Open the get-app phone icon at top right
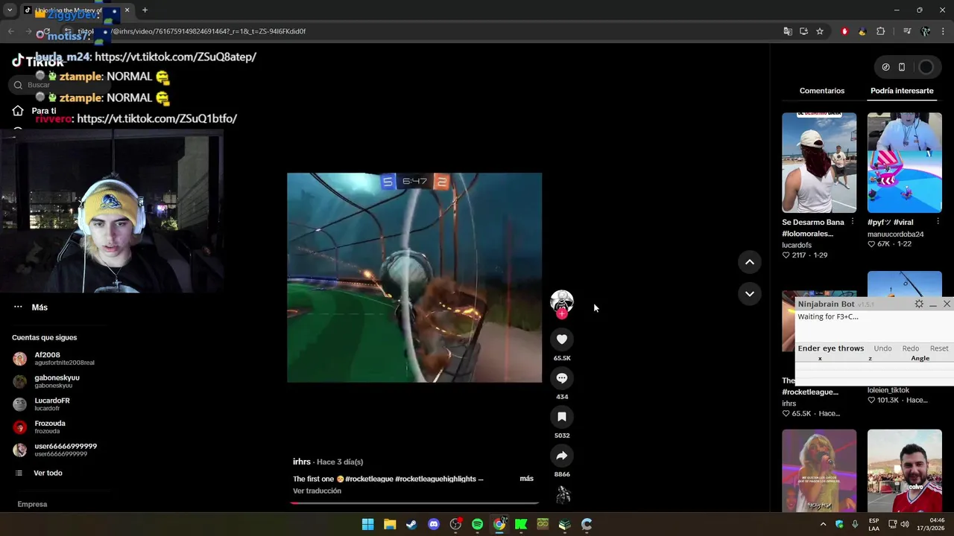Screen dimensions: 954x536 tap(902, 67)
